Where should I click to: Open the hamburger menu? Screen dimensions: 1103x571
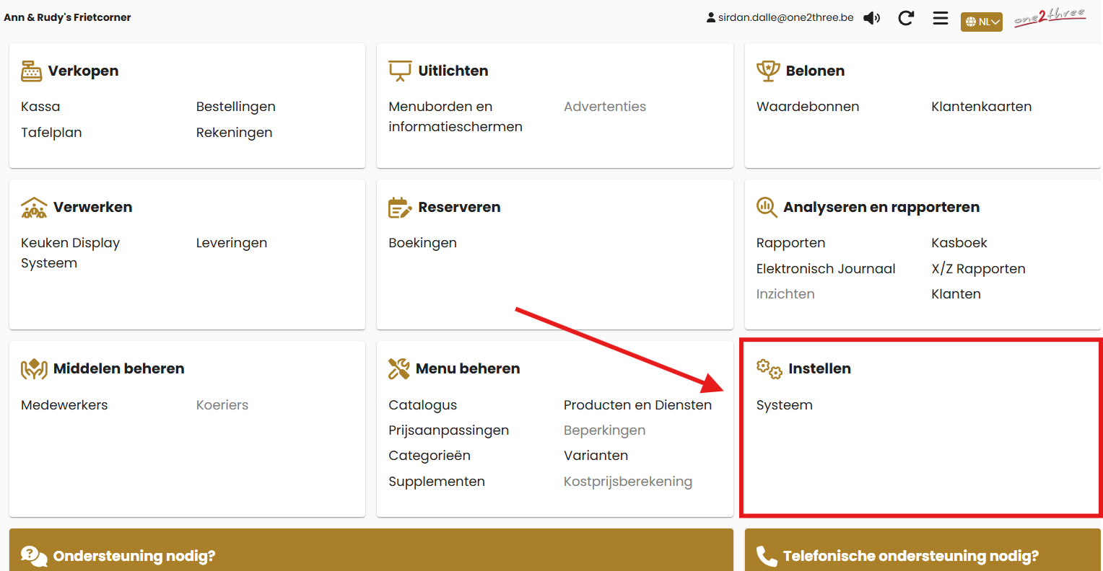coord(940,18)
